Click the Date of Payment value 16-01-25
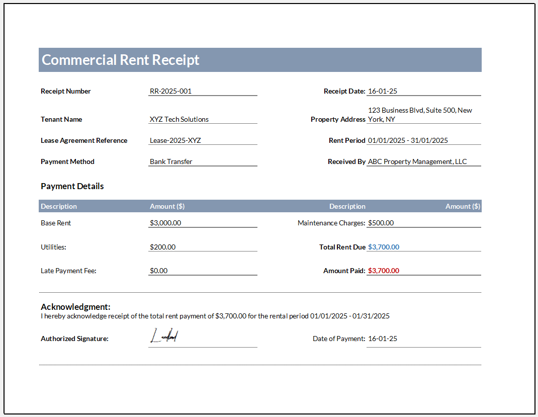 click(383, 339)
